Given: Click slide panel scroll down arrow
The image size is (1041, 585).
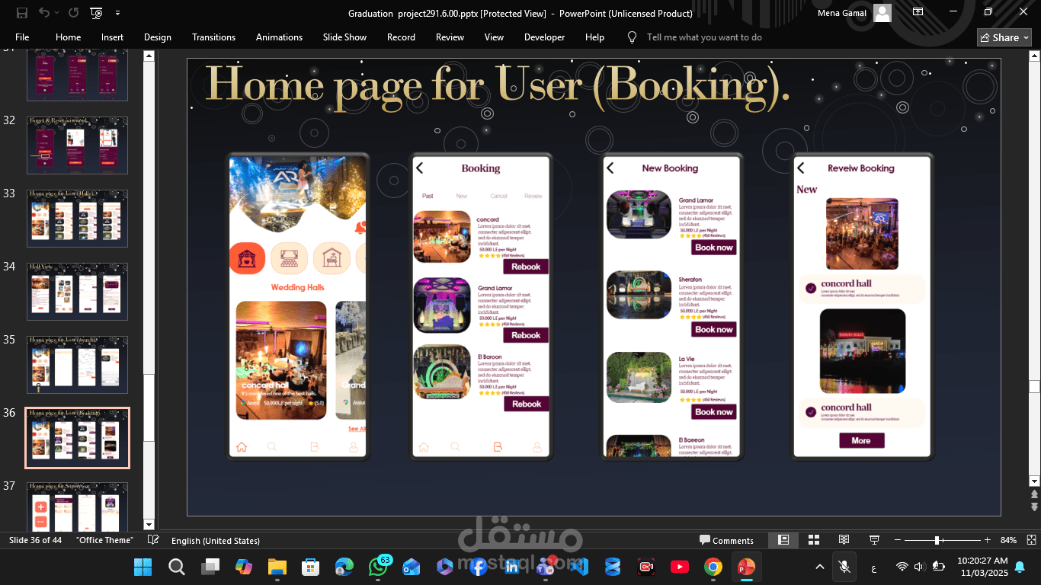Looking at the screenshot, I should coord(149,525).
